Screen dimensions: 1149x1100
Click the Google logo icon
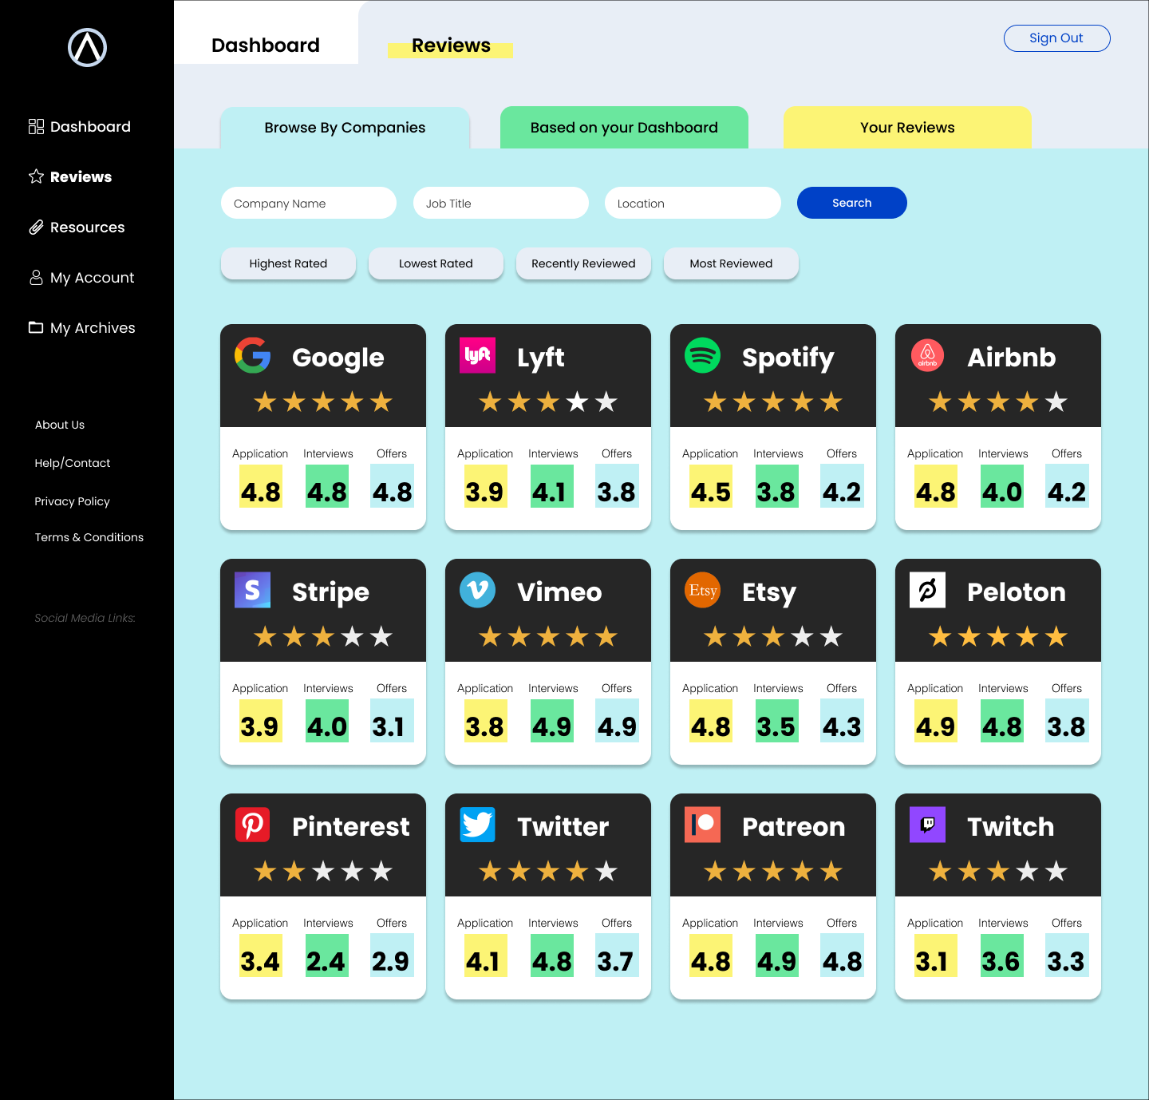pyautogui.click(x=253, y=355)
